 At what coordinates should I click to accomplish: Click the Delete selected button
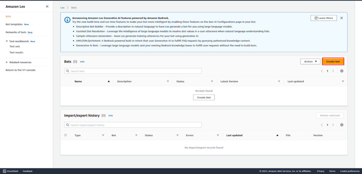(330, 115)
